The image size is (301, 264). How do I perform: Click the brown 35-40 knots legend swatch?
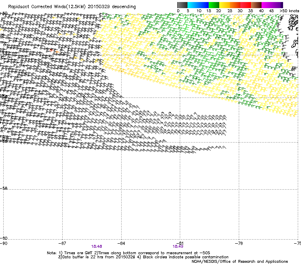pos(256,5)
